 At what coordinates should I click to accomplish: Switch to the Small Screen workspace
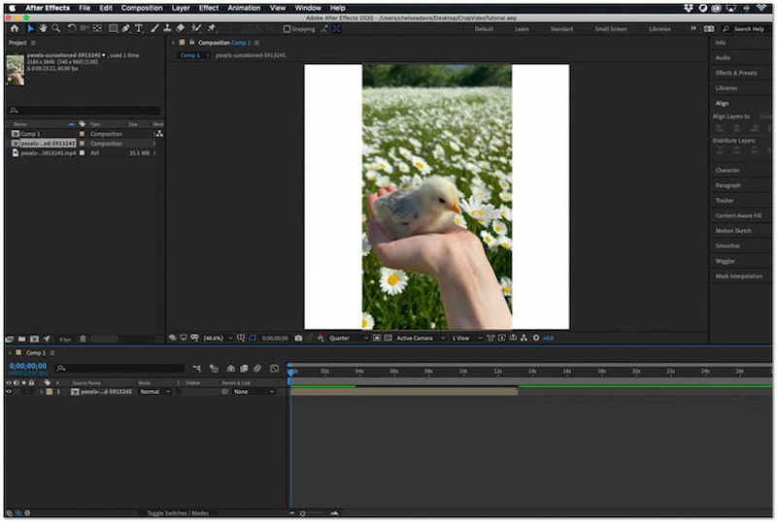pyautogui.click(x=610, y=29)
